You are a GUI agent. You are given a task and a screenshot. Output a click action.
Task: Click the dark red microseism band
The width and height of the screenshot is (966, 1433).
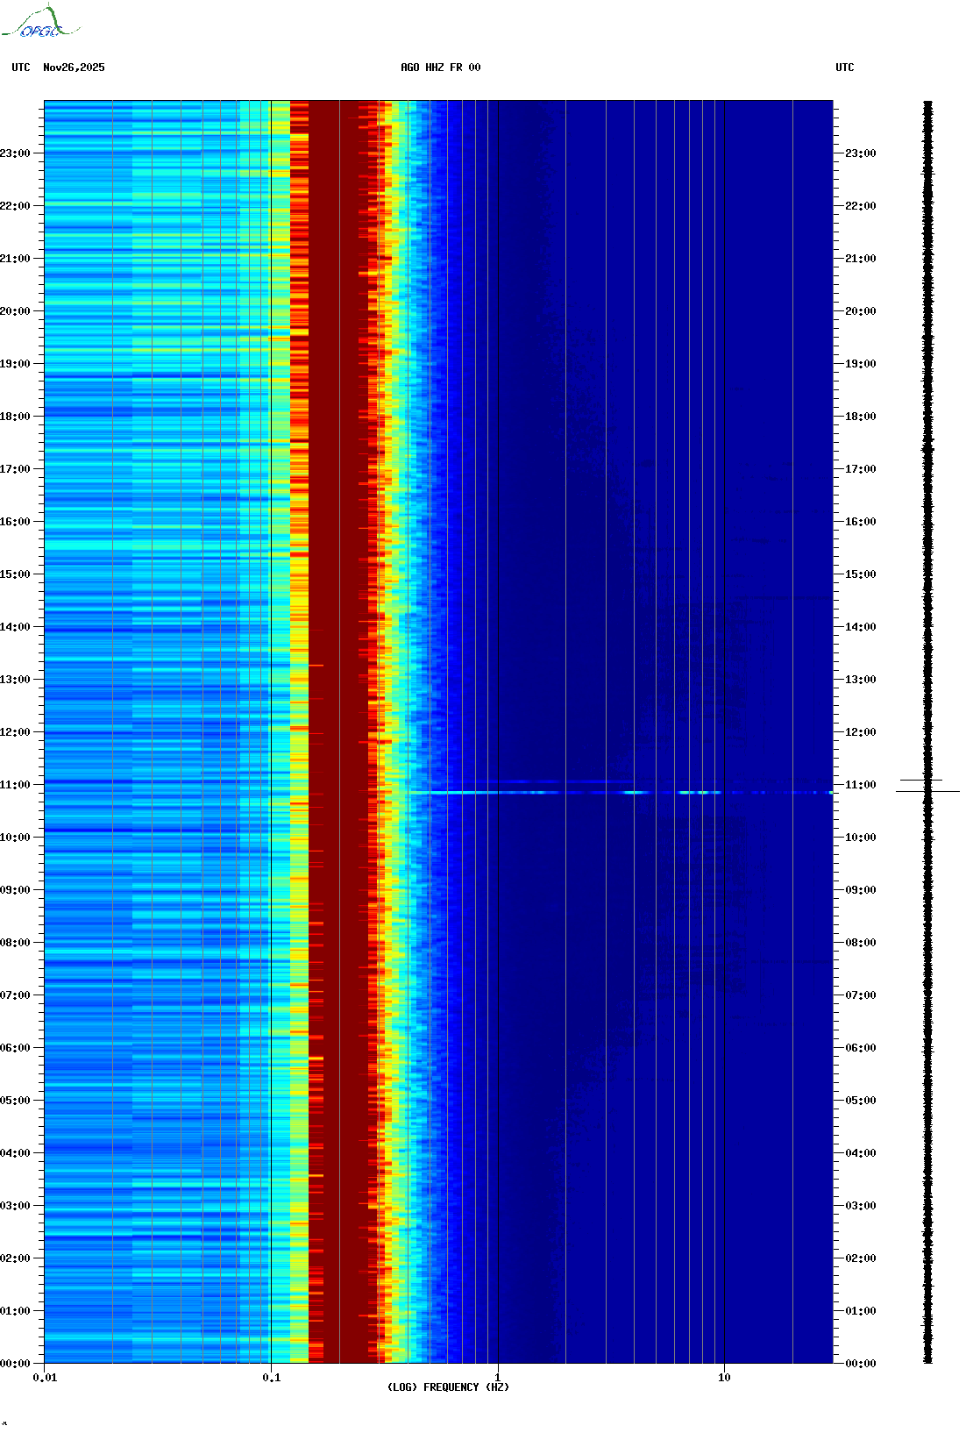[337, 702]
